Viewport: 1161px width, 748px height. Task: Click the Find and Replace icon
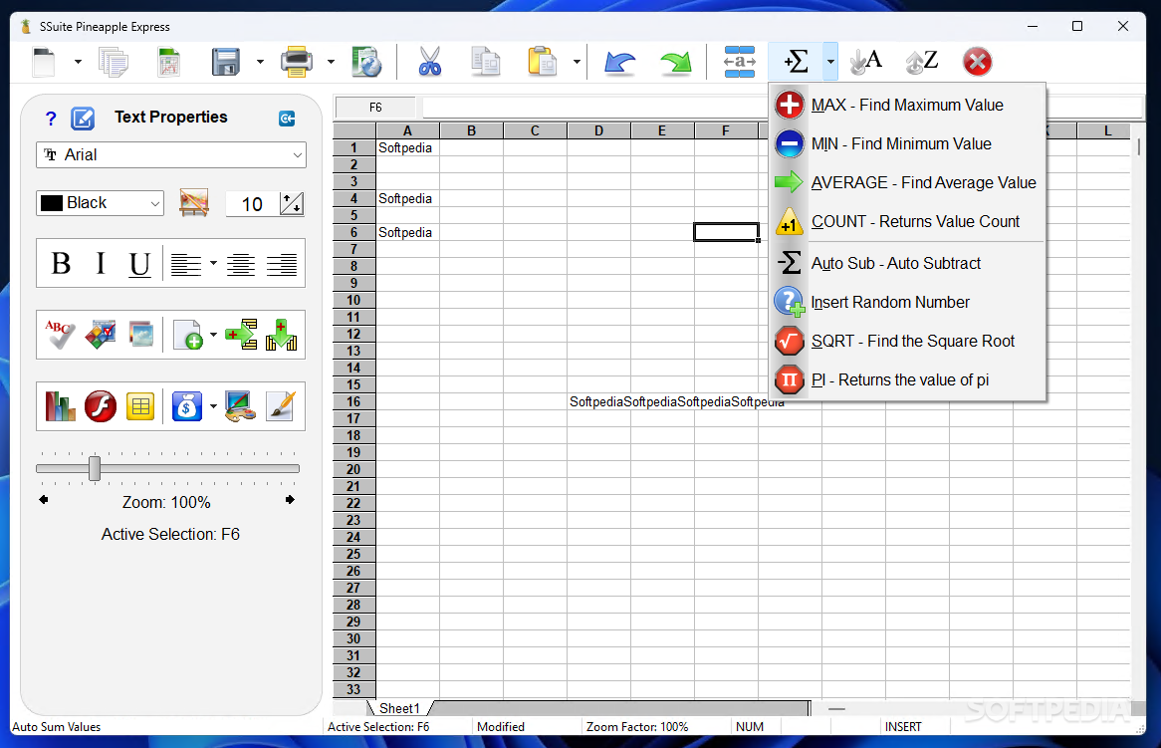click(x=739, y=62)
